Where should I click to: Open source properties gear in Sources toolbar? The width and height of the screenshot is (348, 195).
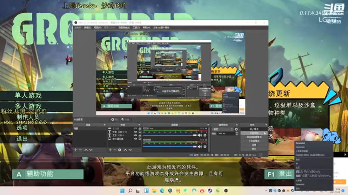(120, 150)
